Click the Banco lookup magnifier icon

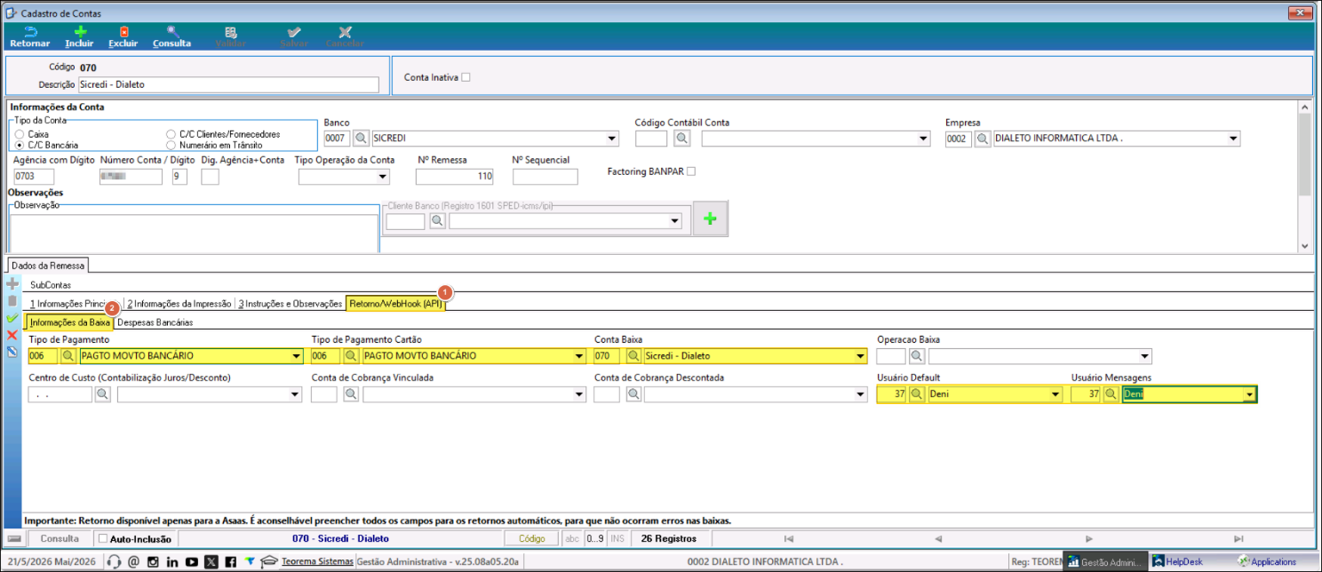tap(362, 139)
